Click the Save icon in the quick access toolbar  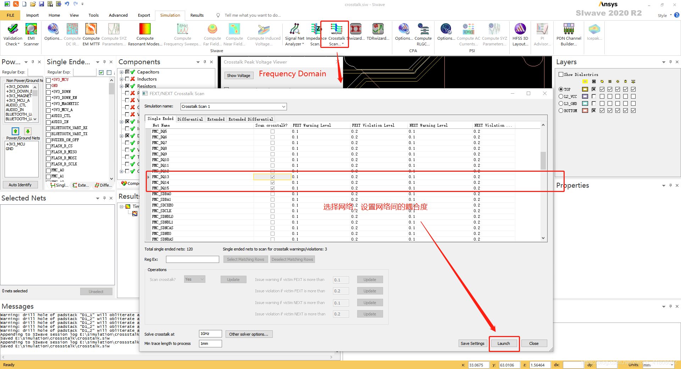click(x=41, y=4)
